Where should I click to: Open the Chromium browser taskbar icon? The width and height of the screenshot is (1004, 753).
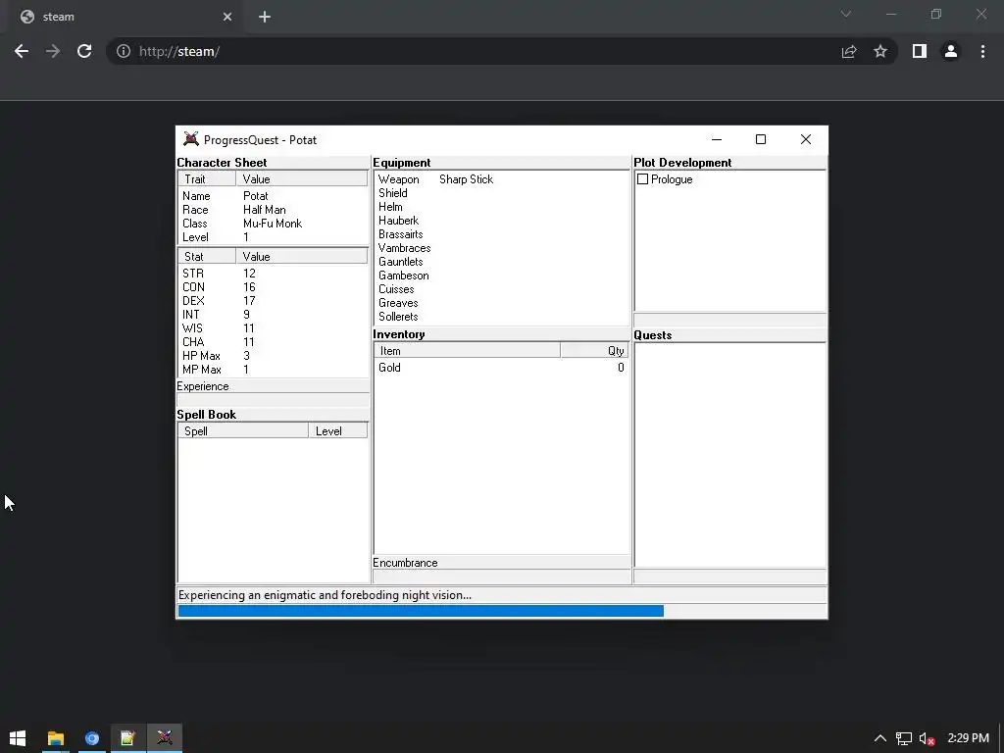[x=91, y=738]
